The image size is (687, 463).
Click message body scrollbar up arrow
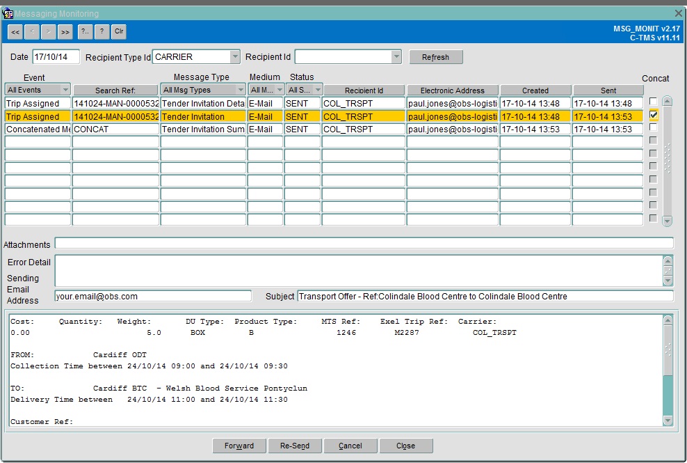[668, 320]
